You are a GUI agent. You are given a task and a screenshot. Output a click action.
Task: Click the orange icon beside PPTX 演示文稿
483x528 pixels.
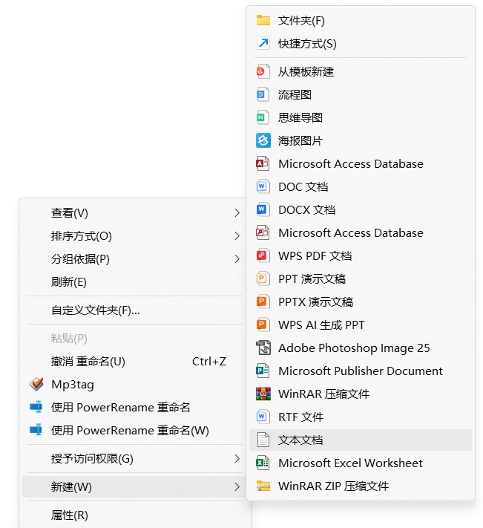click(263, 302)
